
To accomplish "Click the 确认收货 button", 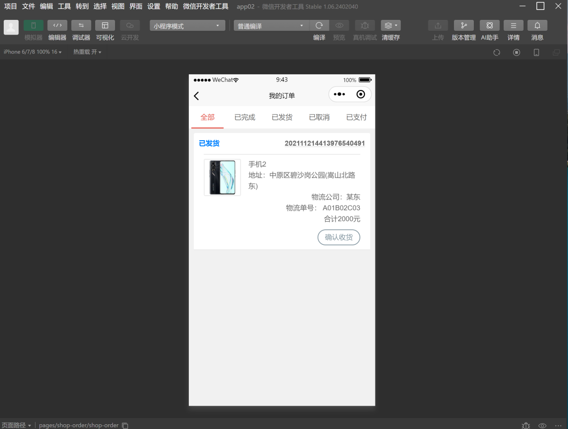I will click(339, 237).
